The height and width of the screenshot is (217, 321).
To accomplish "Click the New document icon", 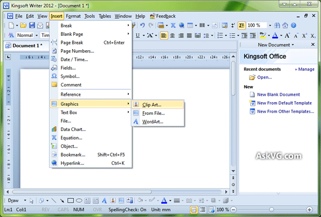I will pos(11,25).
